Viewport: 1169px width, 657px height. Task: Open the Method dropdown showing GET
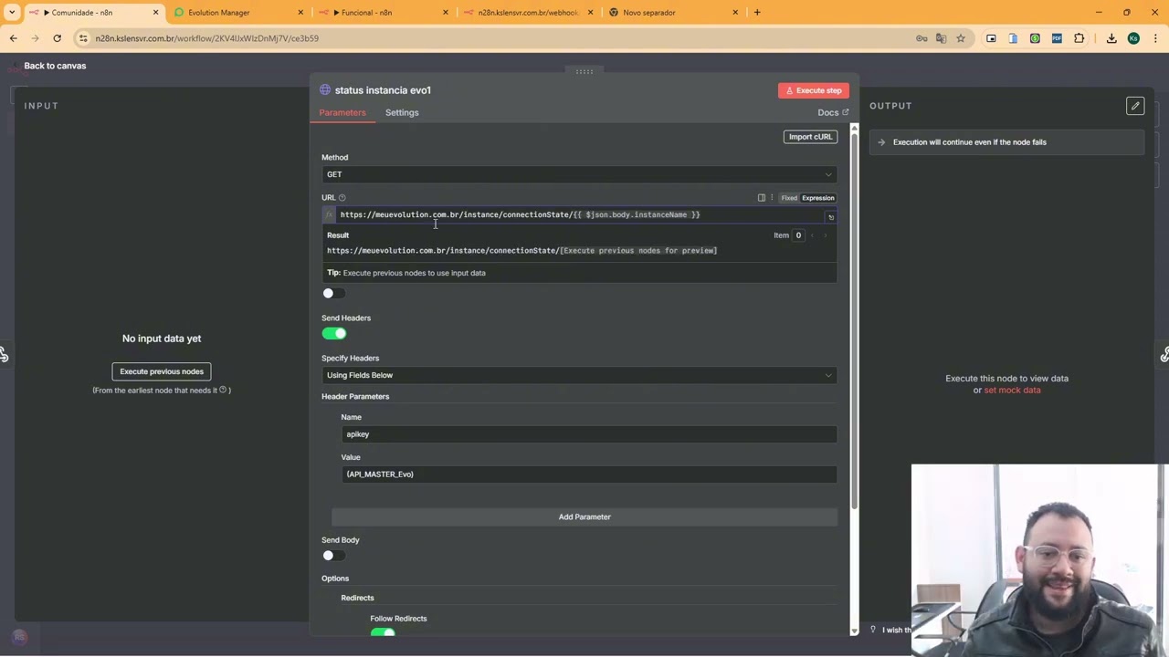(x=579, y=174)
